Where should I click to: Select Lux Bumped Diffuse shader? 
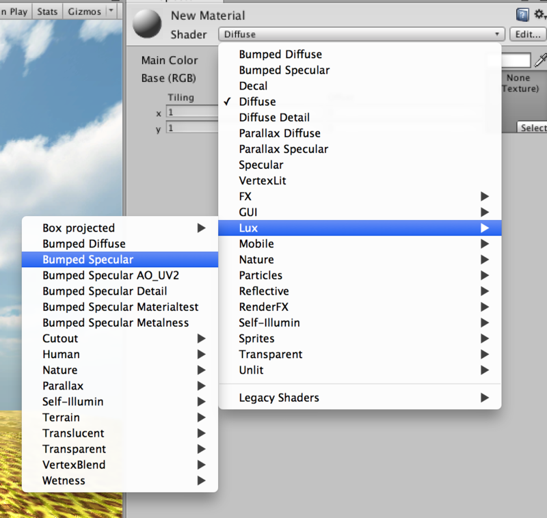(120, 244)
